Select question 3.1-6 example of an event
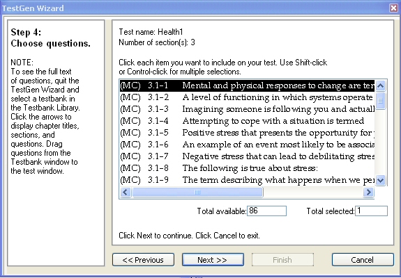 click(248, 145)
